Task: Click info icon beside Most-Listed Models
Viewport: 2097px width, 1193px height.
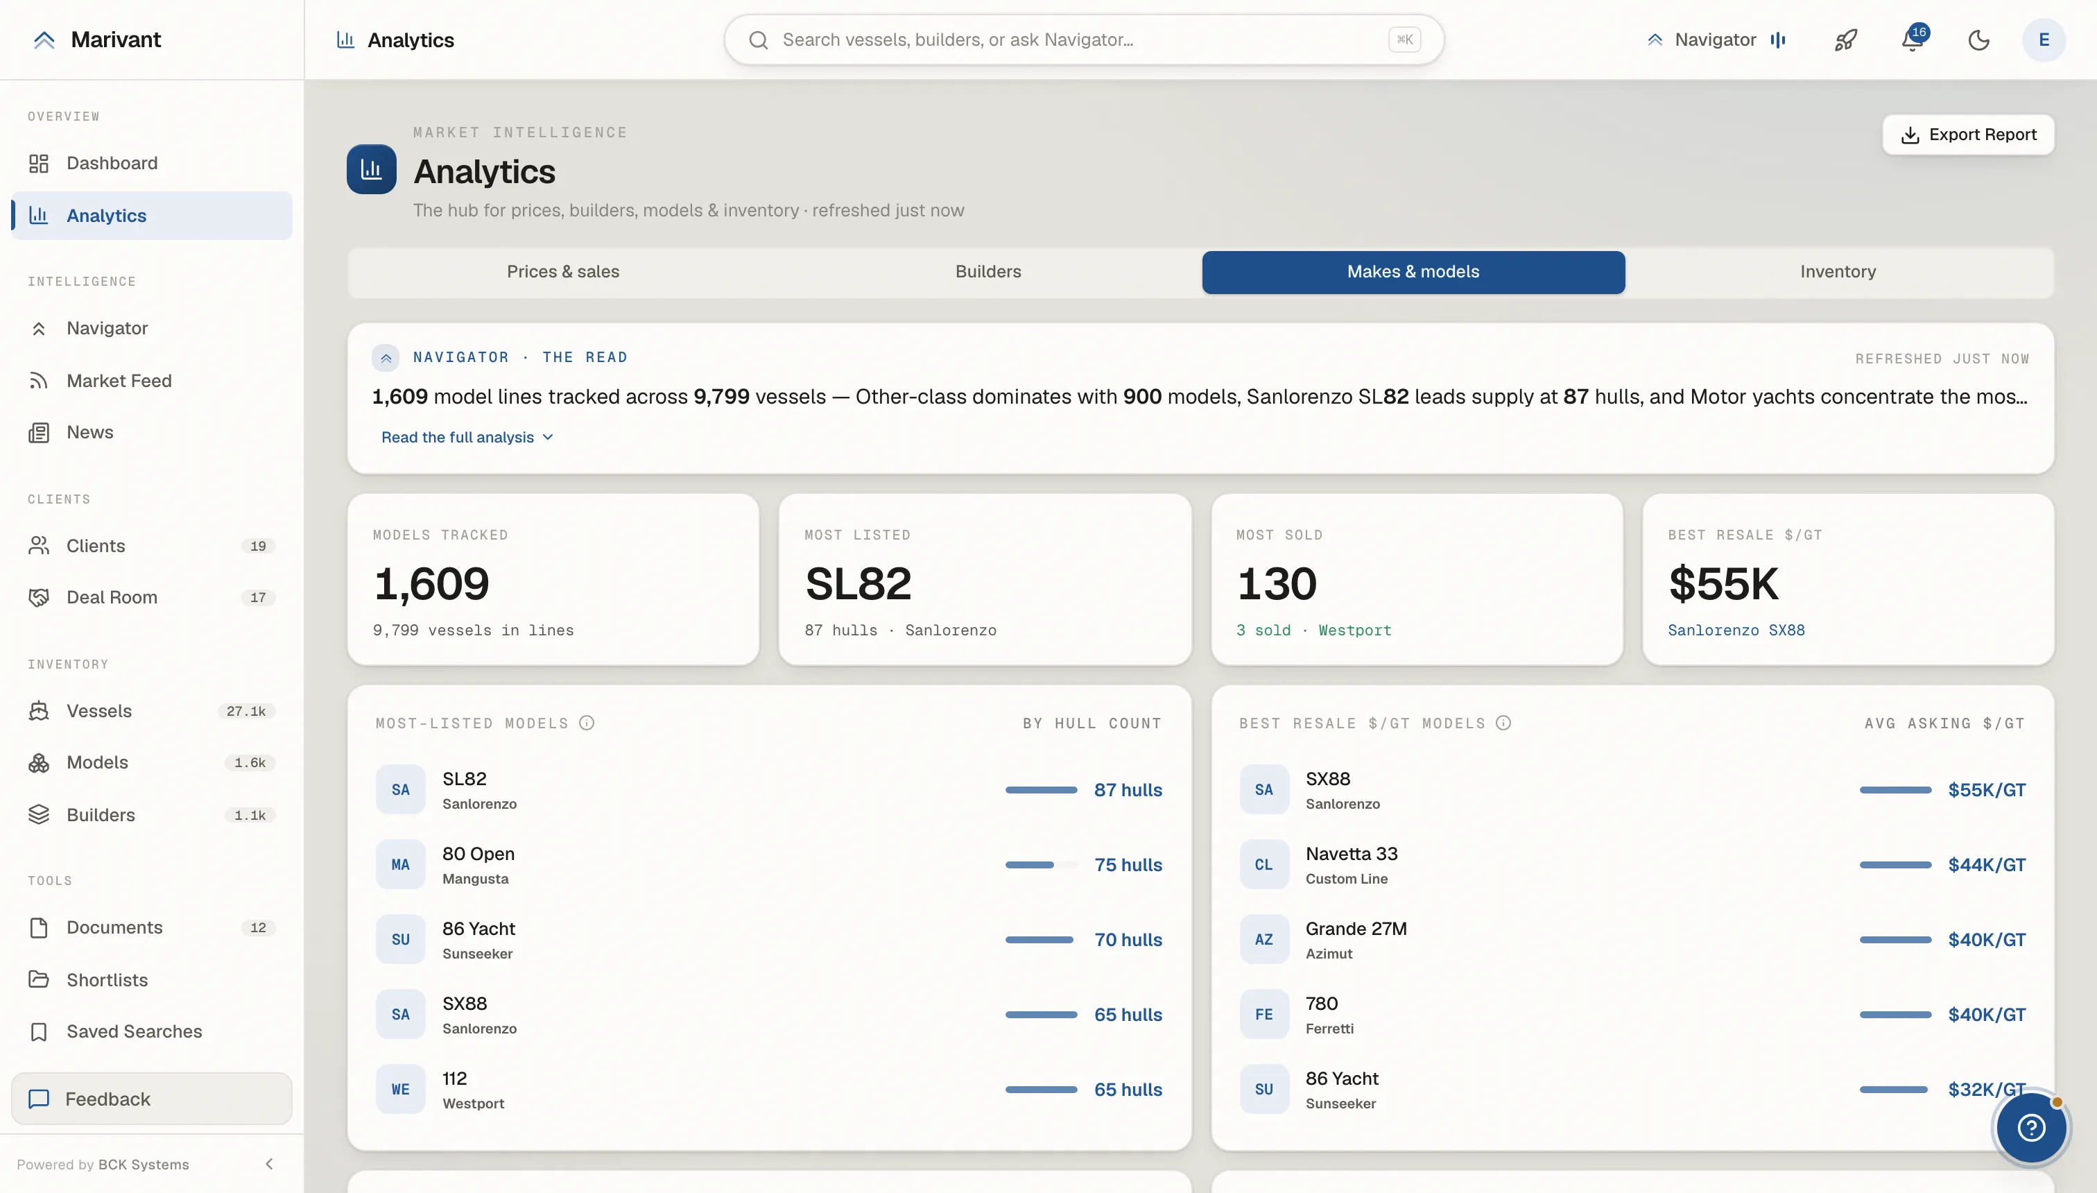Action: point(587,723)
